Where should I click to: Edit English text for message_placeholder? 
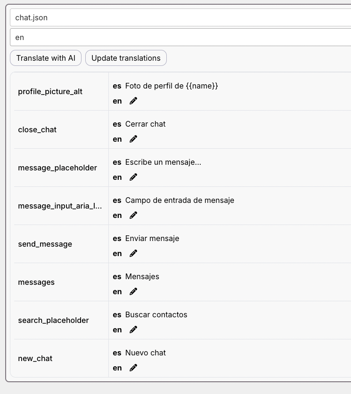tap(133, 177)
